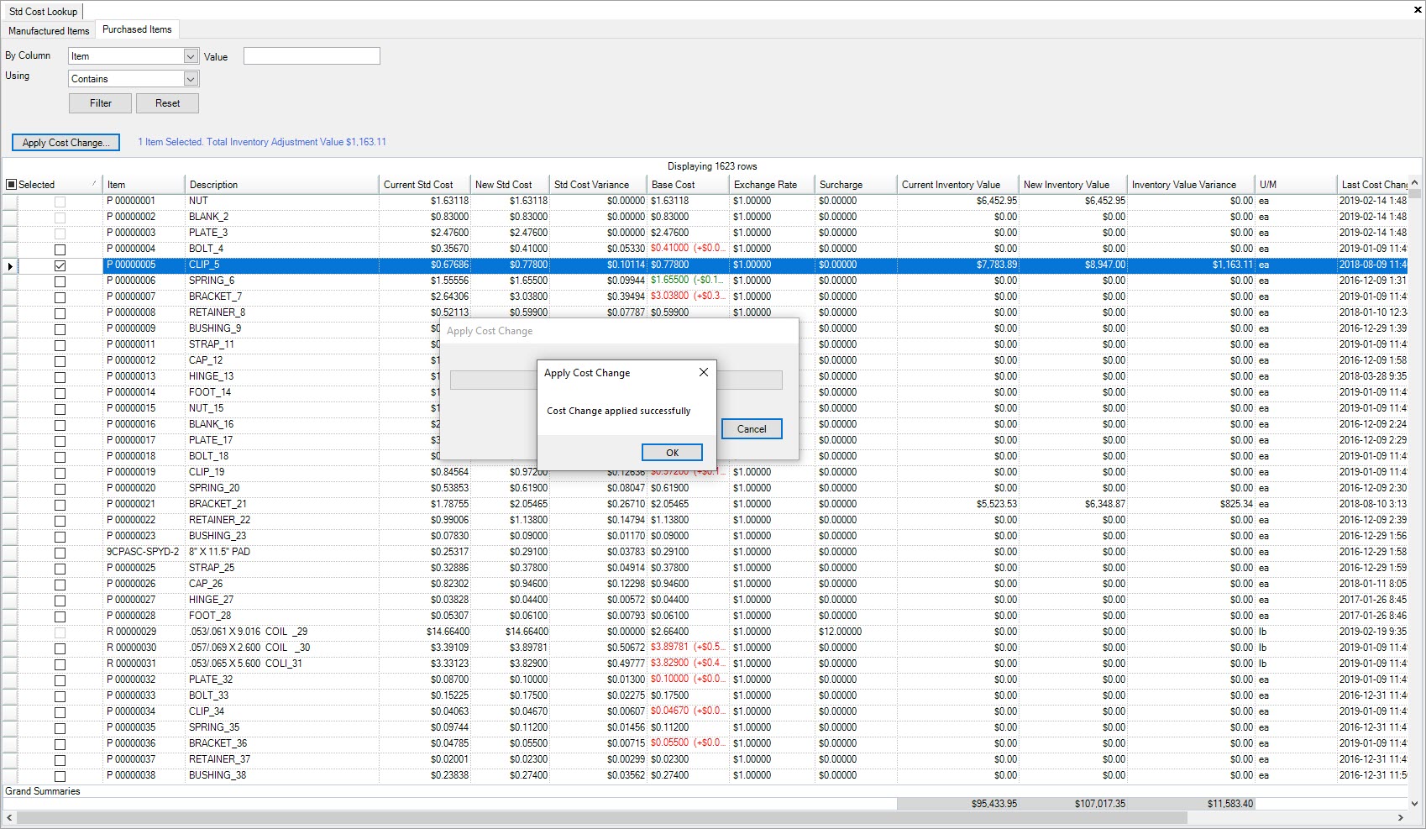Select the red $3.89781 base cost cell

coord(688,648)
